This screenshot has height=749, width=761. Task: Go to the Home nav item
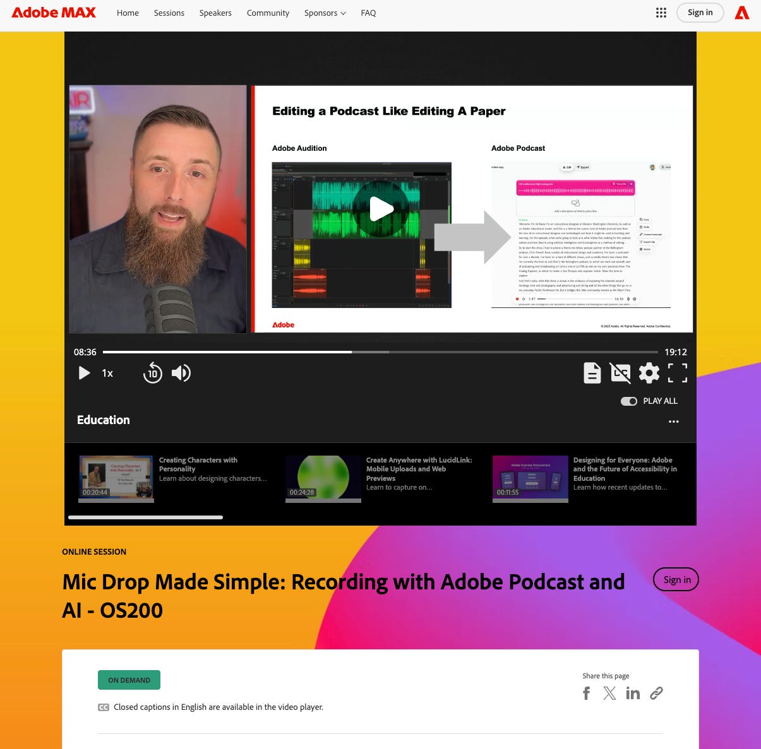pyautogui.click(x=128, y=13)
